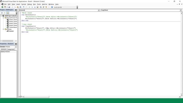Open the Insert object dropdown arrow in toolbar

click(7, 7)
